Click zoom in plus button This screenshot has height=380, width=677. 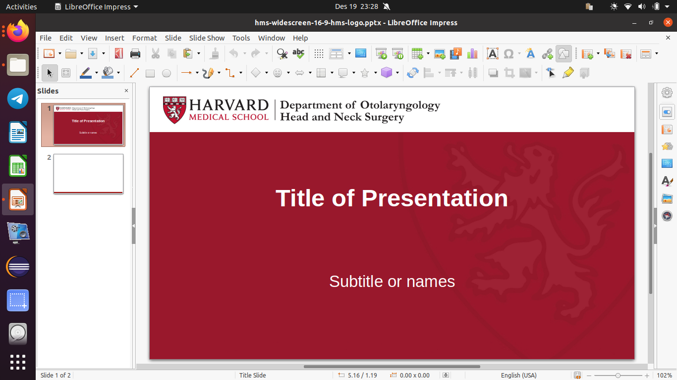tap(647, 375)
